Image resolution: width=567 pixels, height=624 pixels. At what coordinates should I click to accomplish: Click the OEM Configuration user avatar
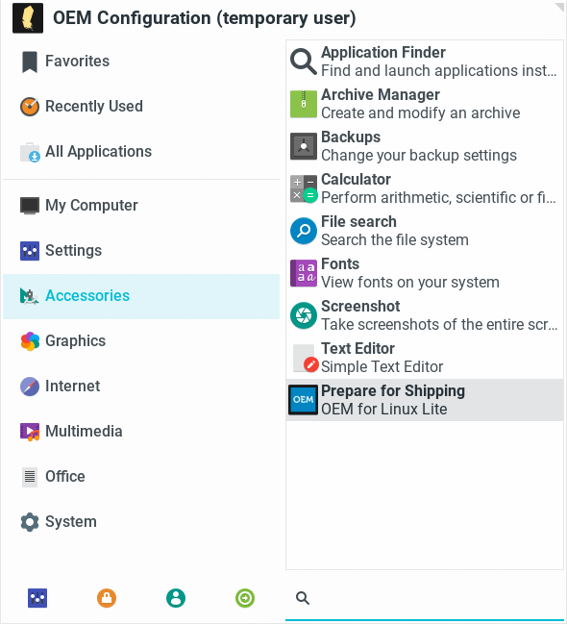click(28, 18)
